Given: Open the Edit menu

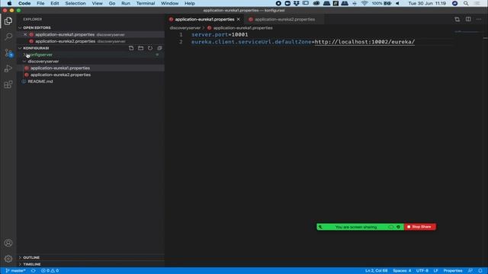Looking at the screenshot, I should tap(55, 3).
